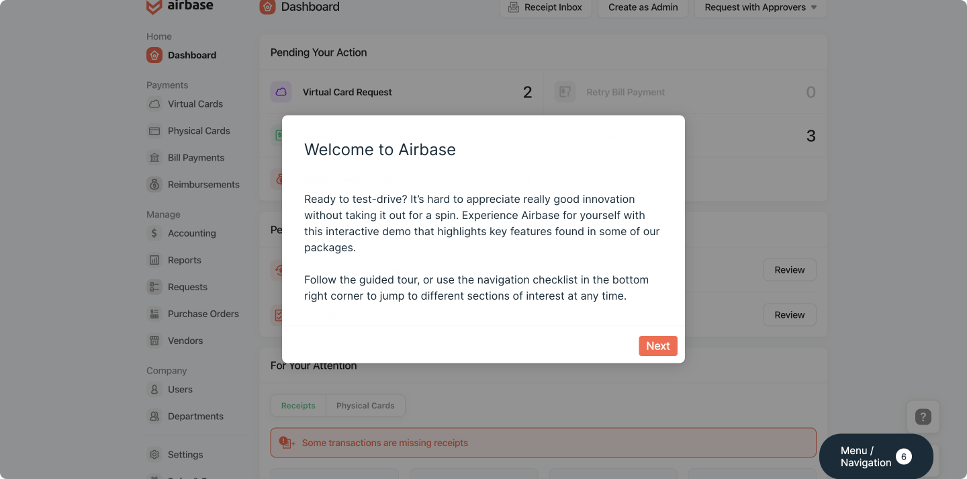Click the Departments people icon
967x479 pixels.
point(154,417)
